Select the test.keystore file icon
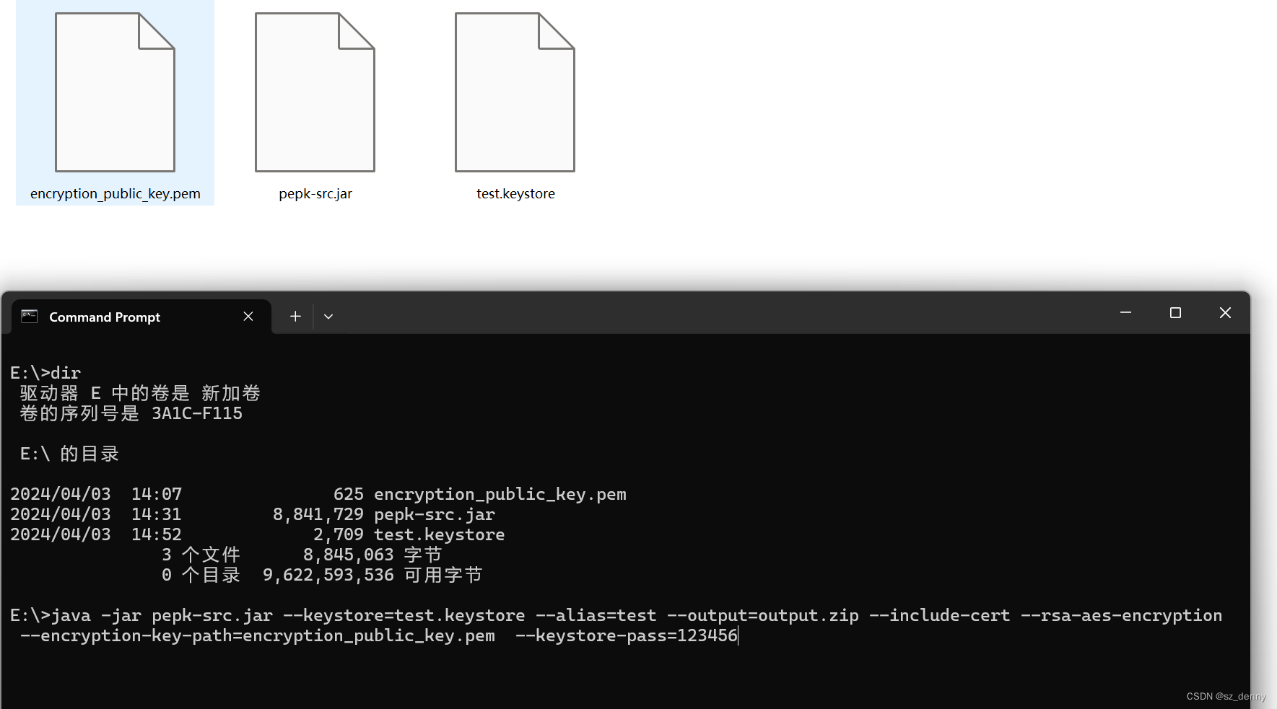Screen dimensions: 1277x709 pos(514,92)
